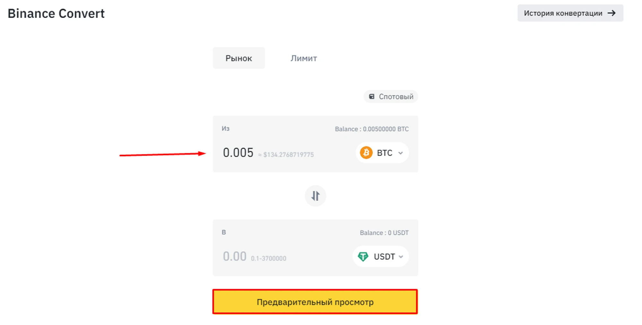Click the 0.005 amount input field
The height and width of the screenshot is (325, 642).
tap(238, 153)
